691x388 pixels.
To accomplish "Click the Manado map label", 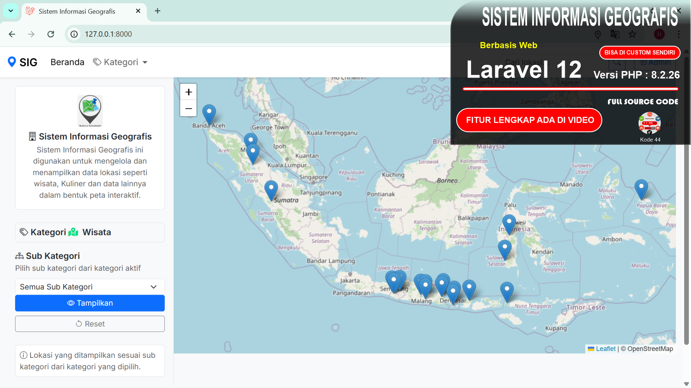I will 571,184.
